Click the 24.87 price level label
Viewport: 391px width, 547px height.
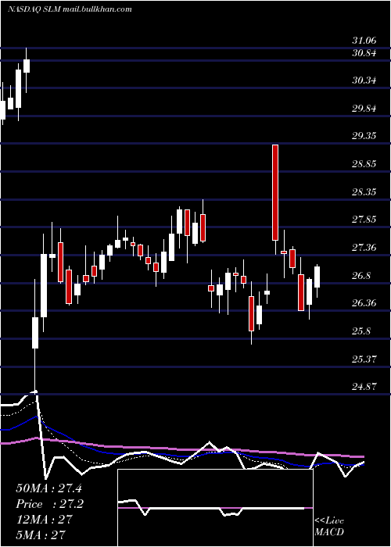364,387
